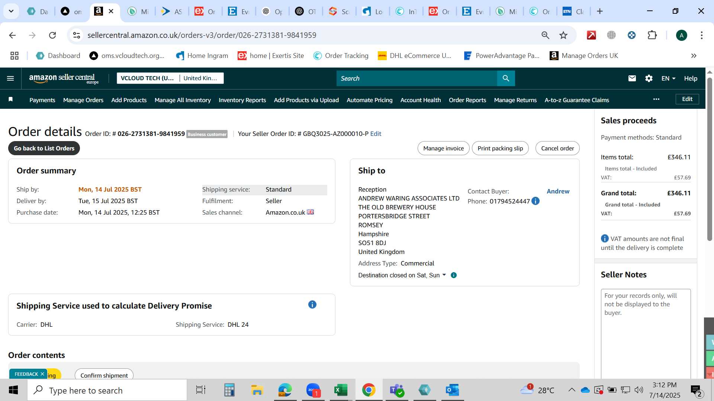Open the Dashboard bookmark
Viewport: 714px width, 401px height.
click(58, 56)
